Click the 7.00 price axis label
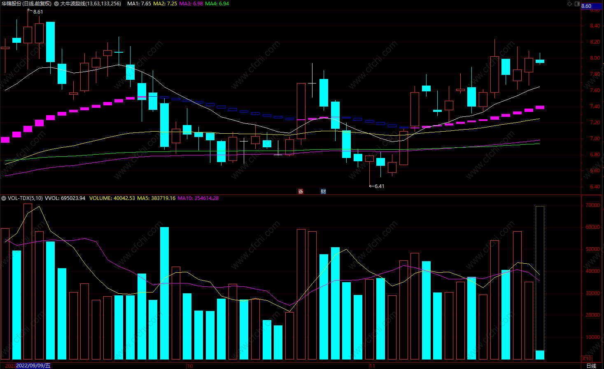604x369 pixels. coord(595,139)
